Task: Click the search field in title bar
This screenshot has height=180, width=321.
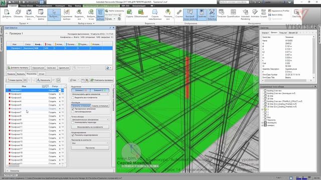Action: click(234, 2)
